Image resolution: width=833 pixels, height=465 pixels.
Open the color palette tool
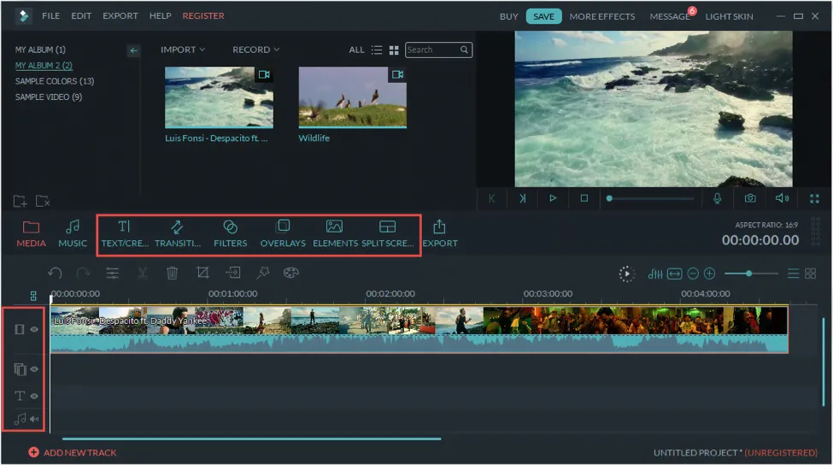[x=290, y=274]
